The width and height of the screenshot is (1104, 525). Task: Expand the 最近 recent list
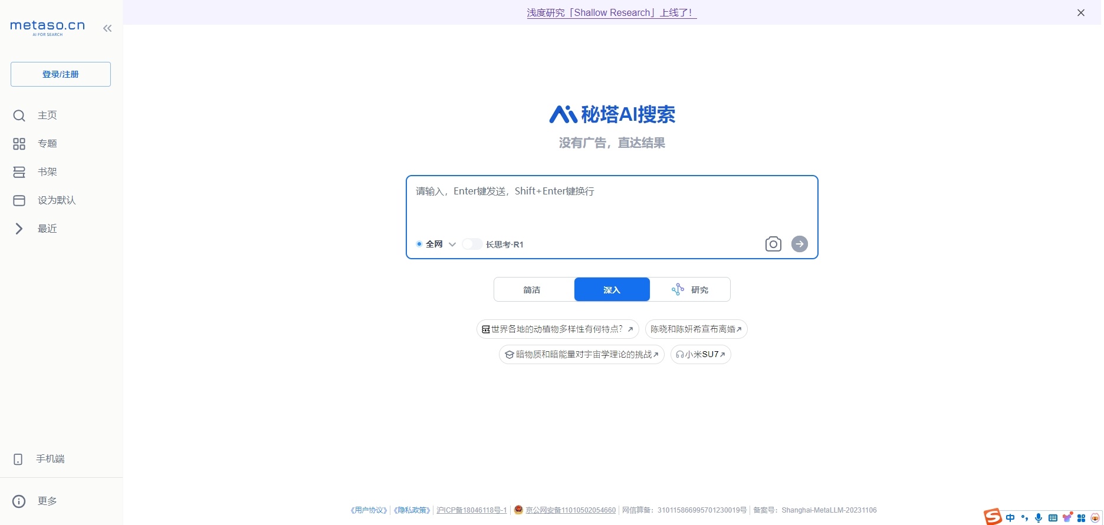coord(19,229)
